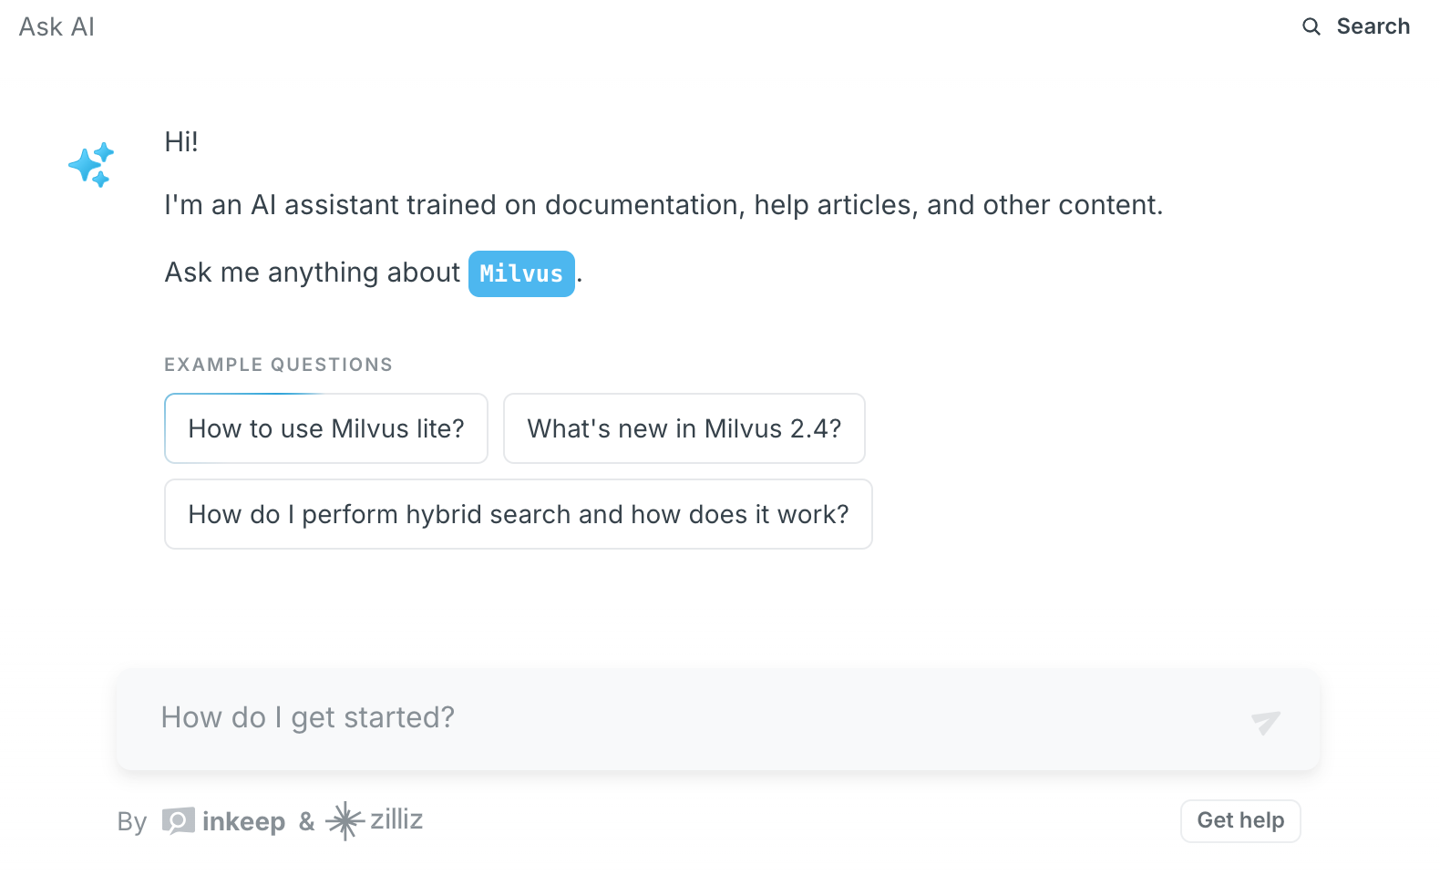Click the EXAMPLE QUESTIONS section label
The width and height of the screenshot is (1440, 875).
click(278, 365)
